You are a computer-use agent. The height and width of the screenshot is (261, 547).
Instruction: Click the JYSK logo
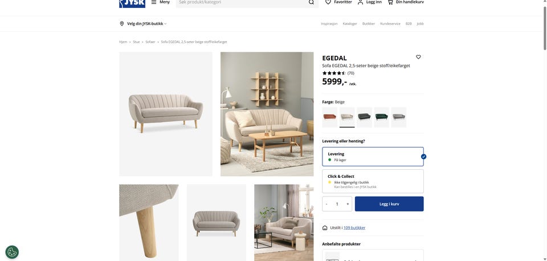132,3
